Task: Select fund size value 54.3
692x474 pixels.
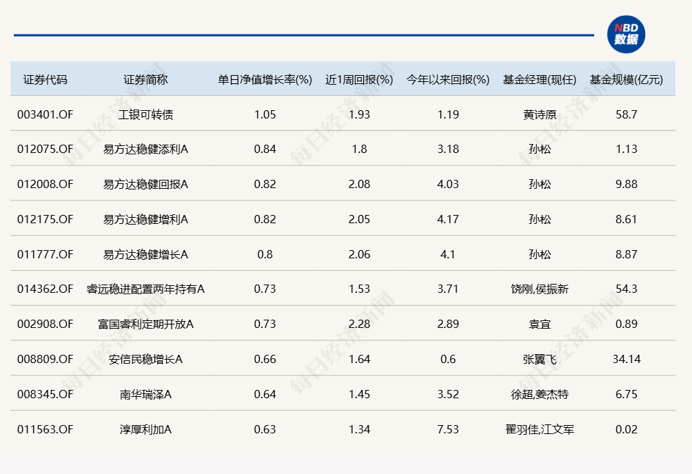Action: pos(627,289)
